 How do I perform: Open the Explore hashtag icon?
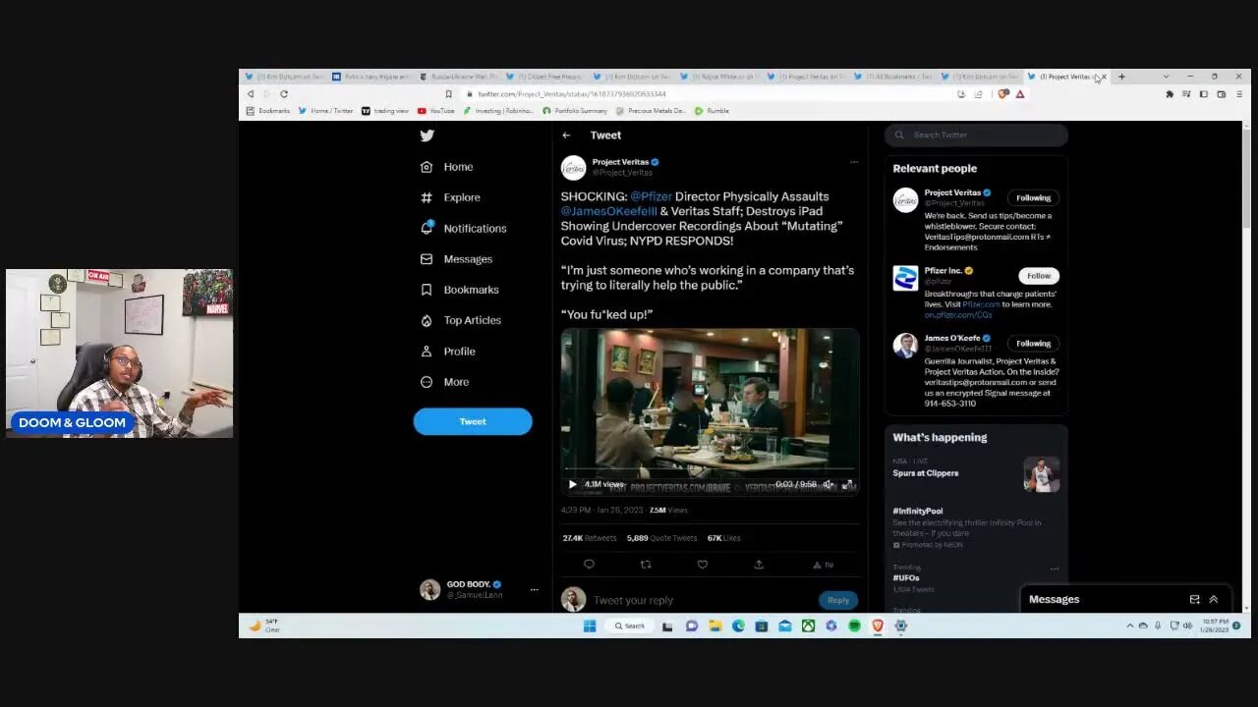coord(427,197)
